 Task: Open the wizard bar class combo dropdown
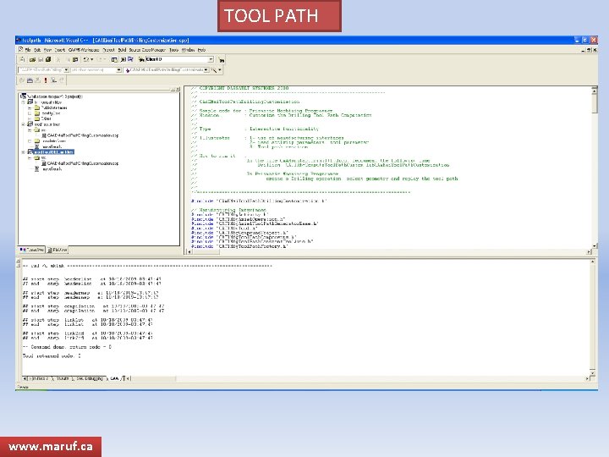point(67,70)
